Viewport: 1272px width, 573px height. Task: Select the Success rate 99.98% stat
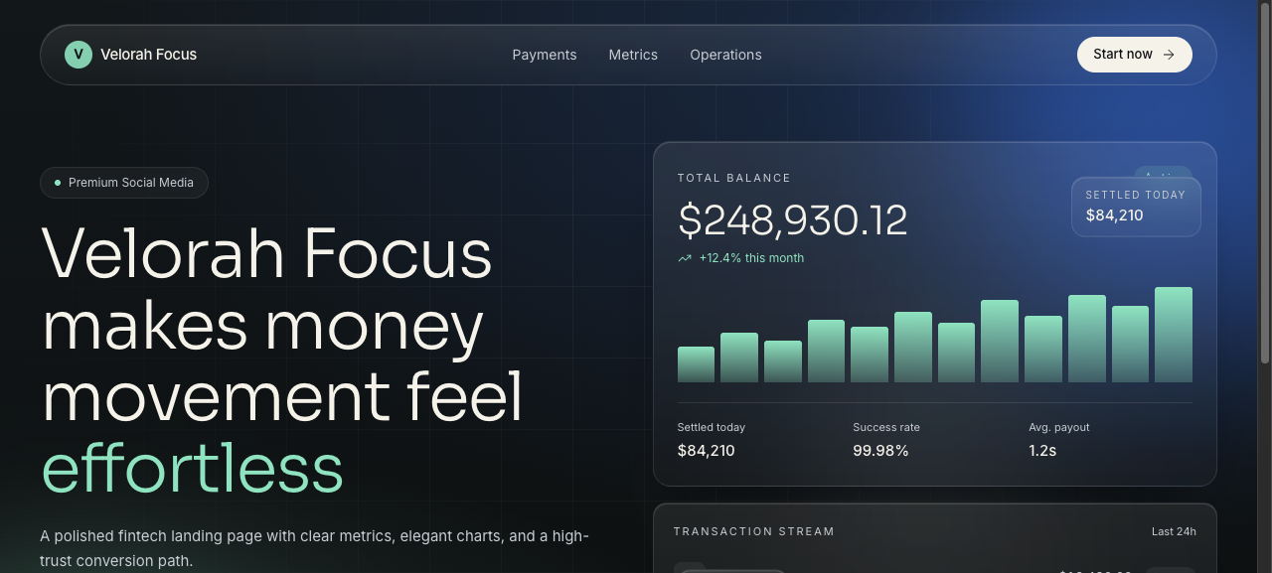[886, 440]
